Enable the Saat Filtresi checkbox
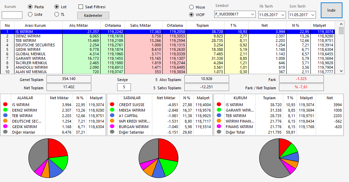 pos(81,7)
